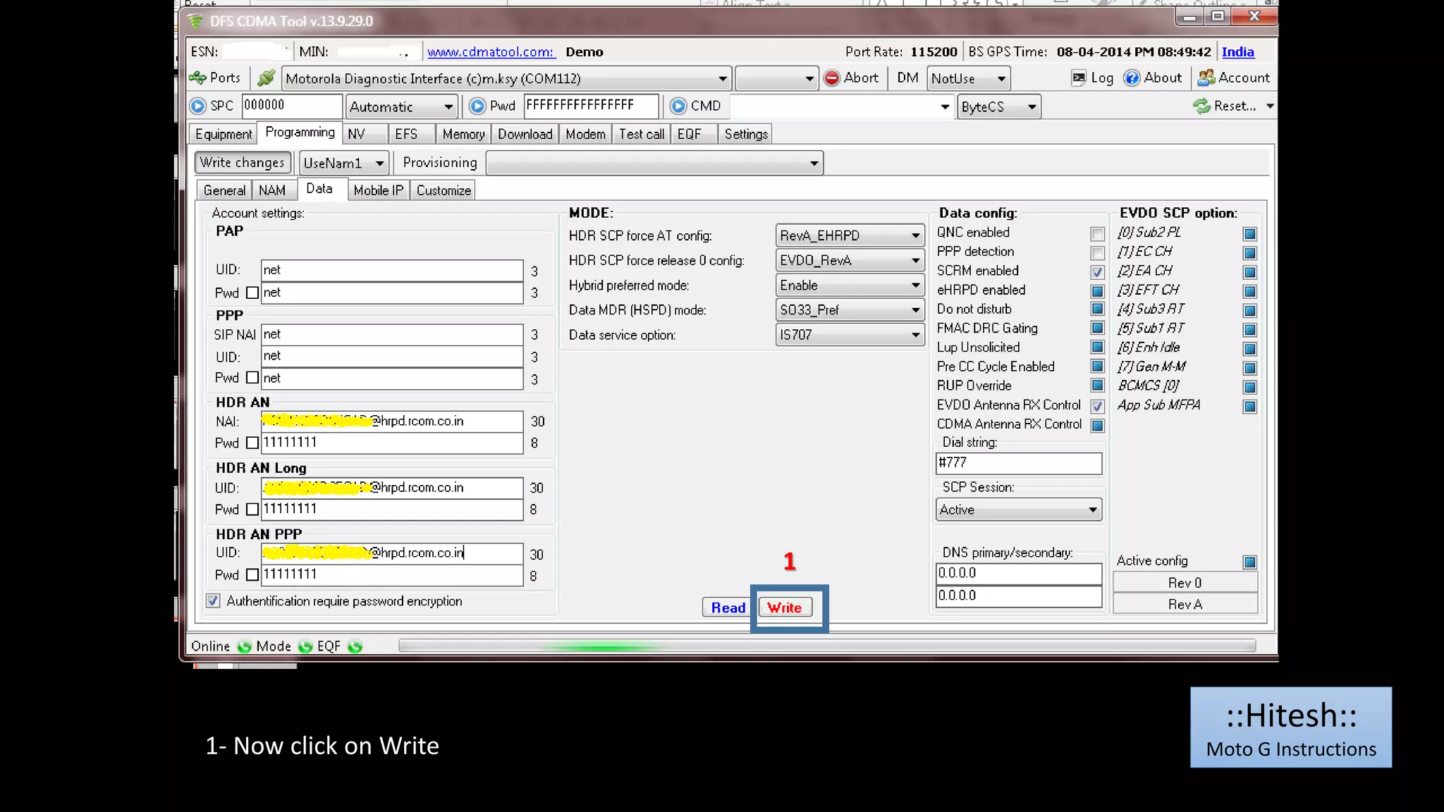Open the Provisioning dropdown
Viewport: 1444px width, 812px height.
654,164
